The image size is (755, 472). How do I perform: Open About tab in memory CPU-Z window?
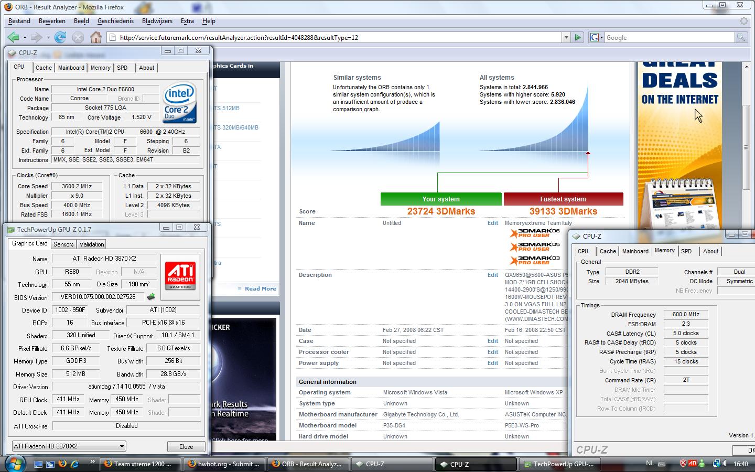click(x=710, y=251)
